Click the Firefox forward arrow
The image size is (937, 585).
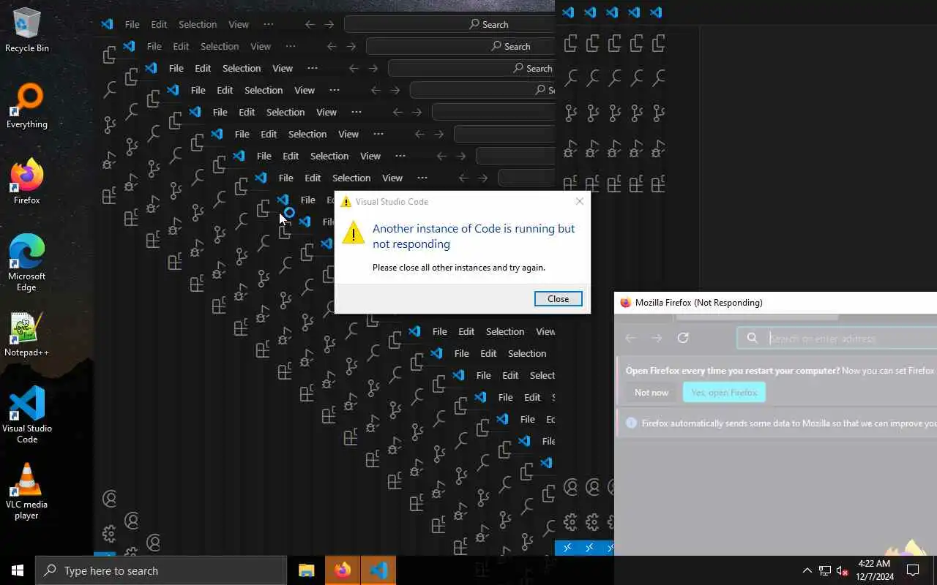pyautogui.click(x=657, y=338)
